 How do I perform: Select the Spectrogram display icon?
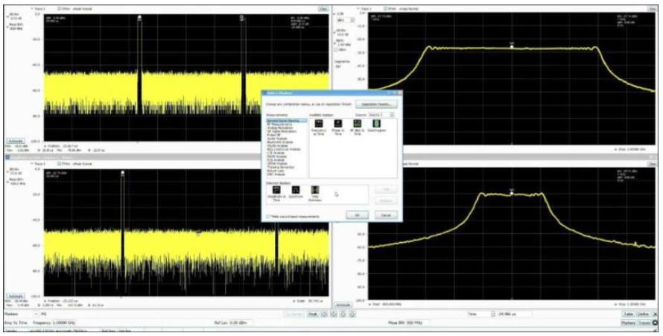376,124
